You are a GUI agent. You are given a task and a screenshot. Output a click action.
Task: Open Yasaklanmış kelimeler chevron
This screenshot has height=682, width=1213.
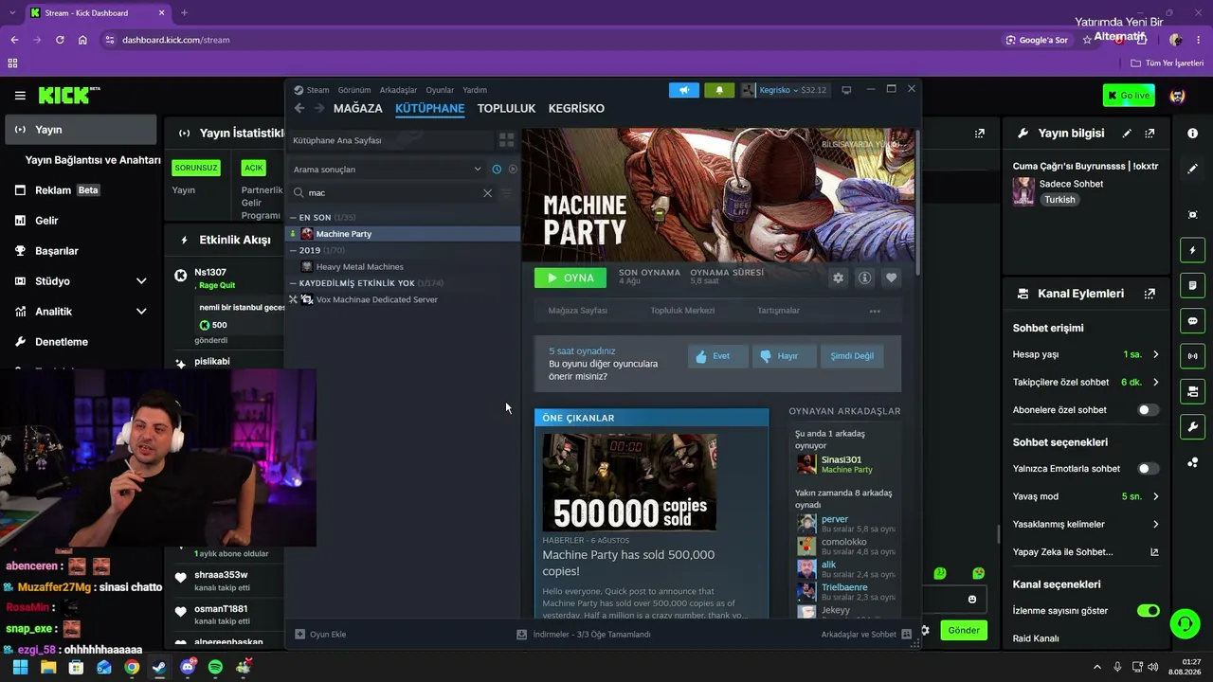(1155, 524)
